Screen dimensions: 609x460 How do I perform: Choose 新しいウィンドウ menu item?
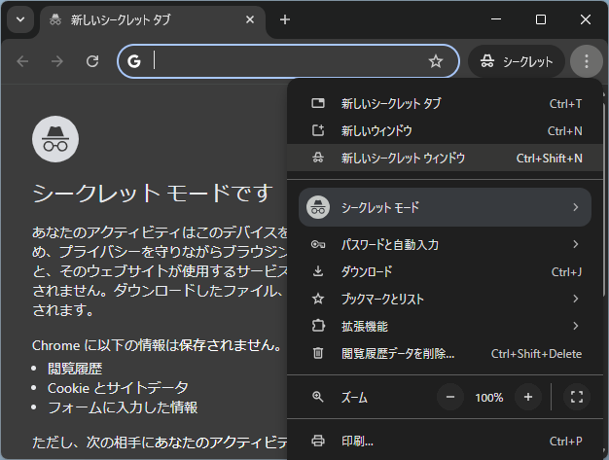tap(445, 131)
